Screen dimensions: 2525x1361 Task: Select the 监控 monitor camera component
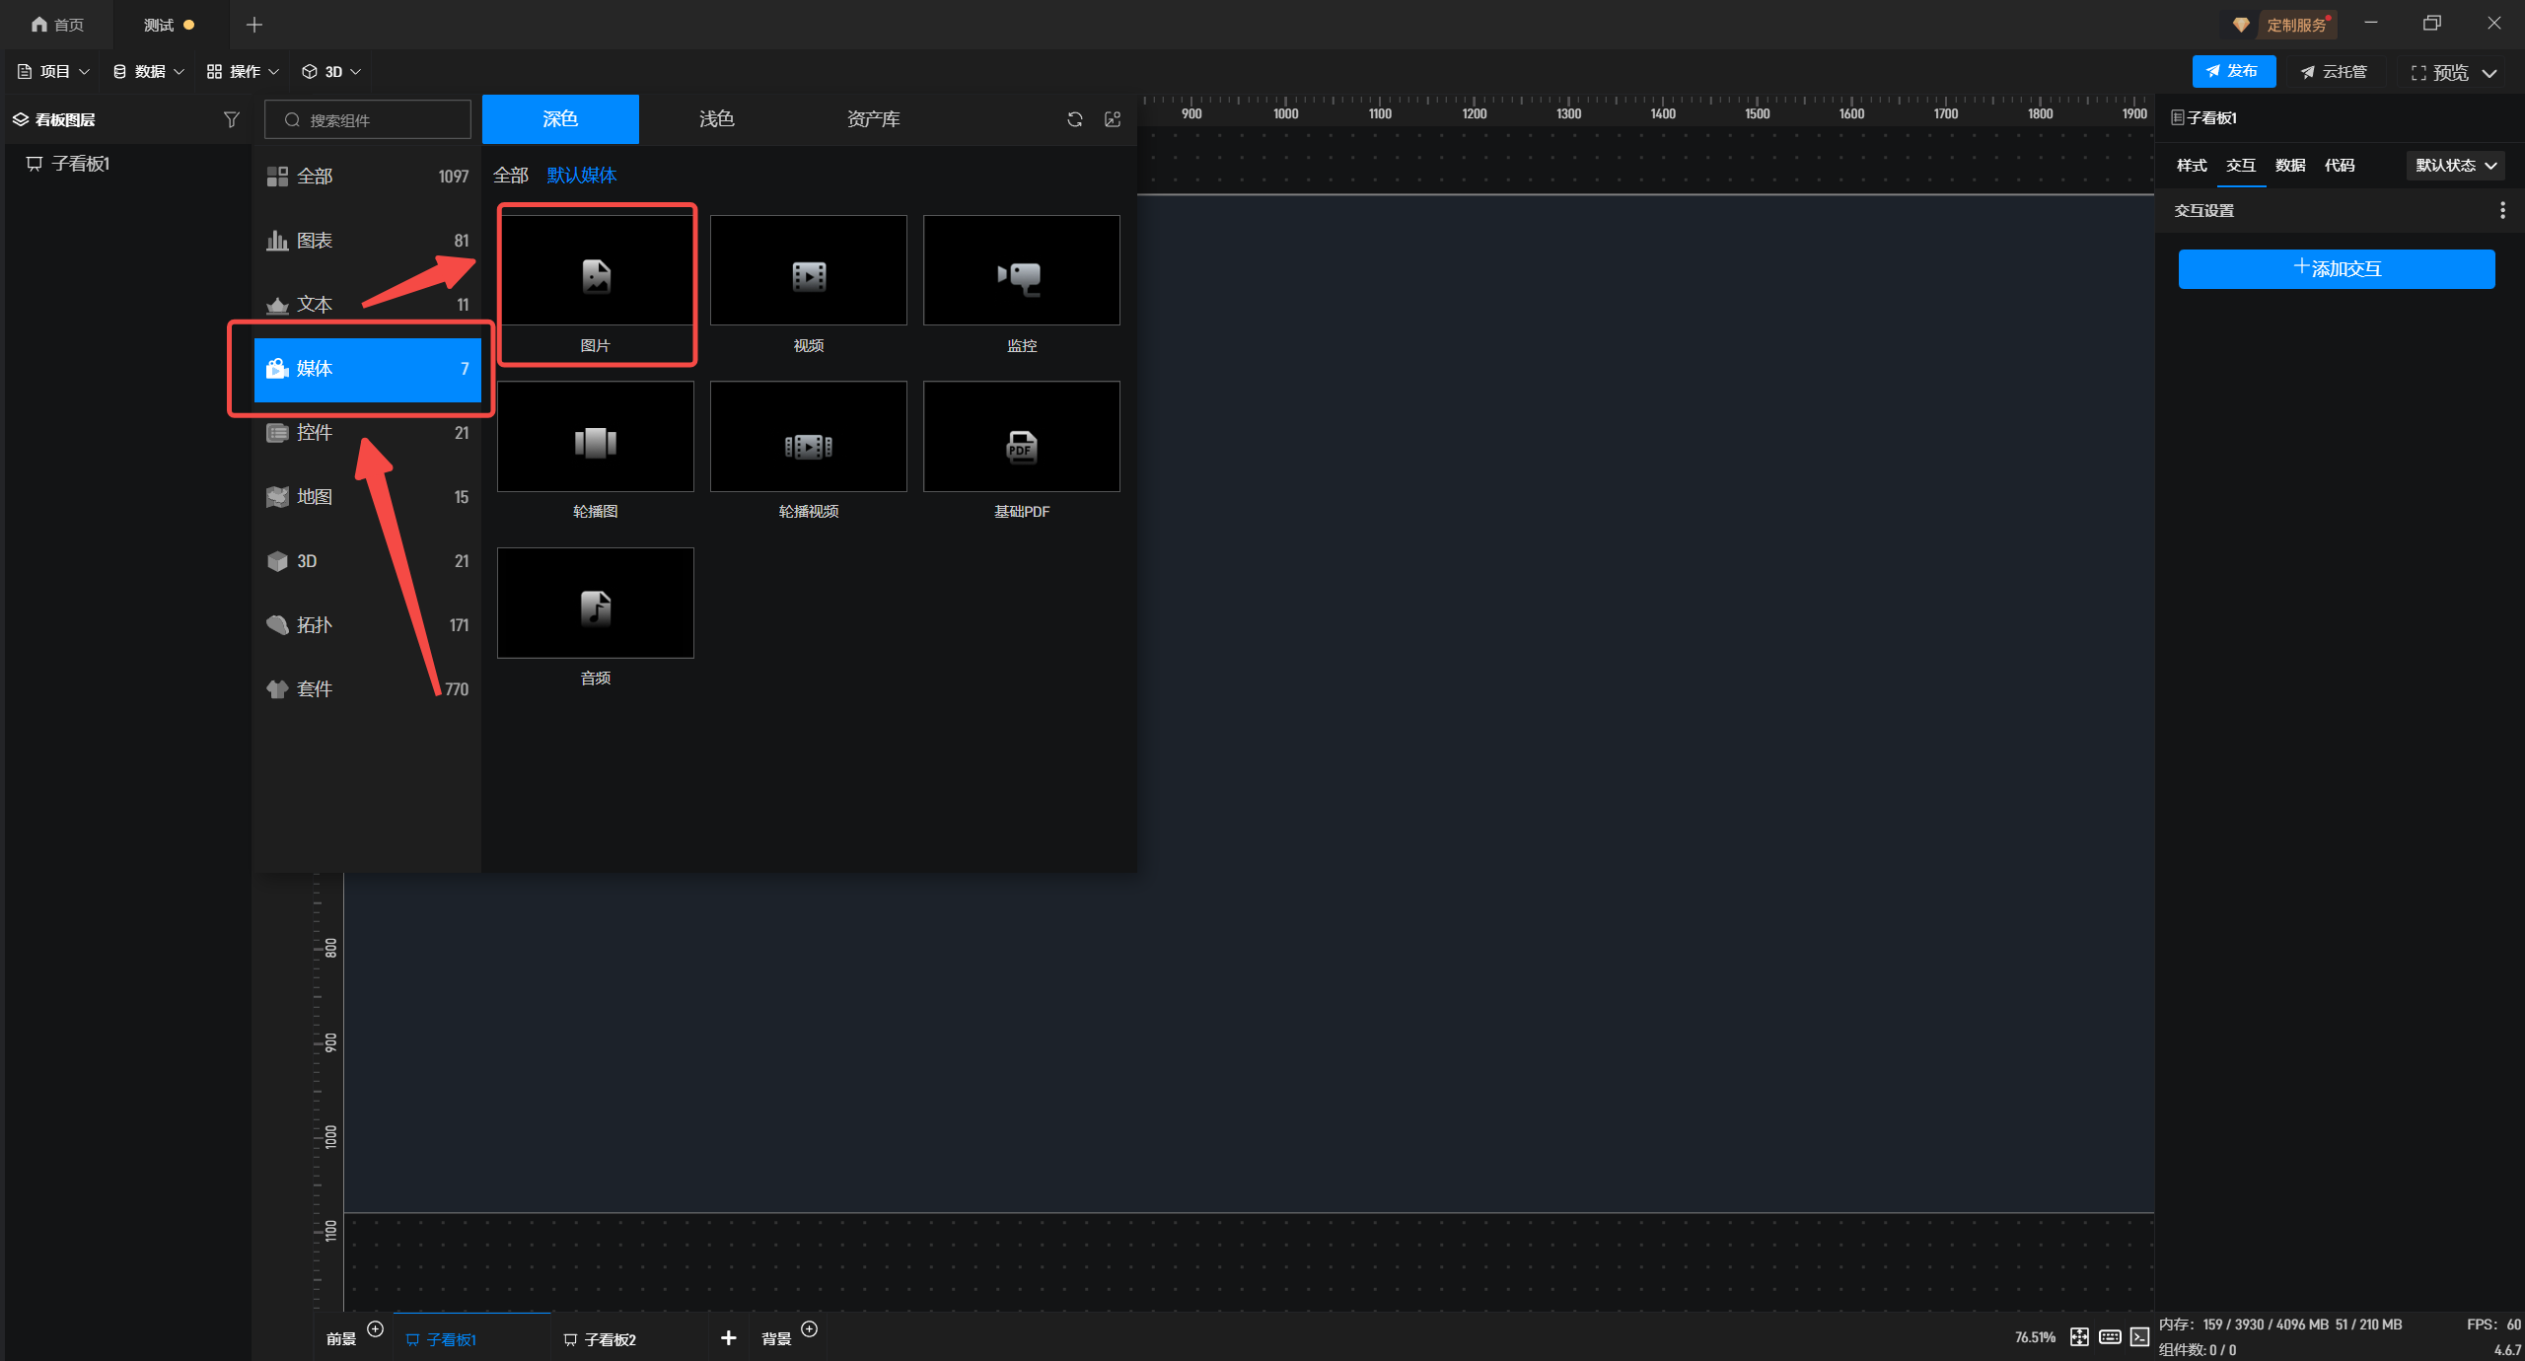click(x=1021, y=271)
